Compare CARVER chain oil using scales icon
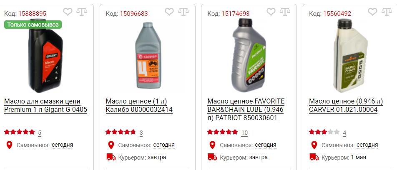The width and height of the screenshot is (397, 170). coord(386,12)
